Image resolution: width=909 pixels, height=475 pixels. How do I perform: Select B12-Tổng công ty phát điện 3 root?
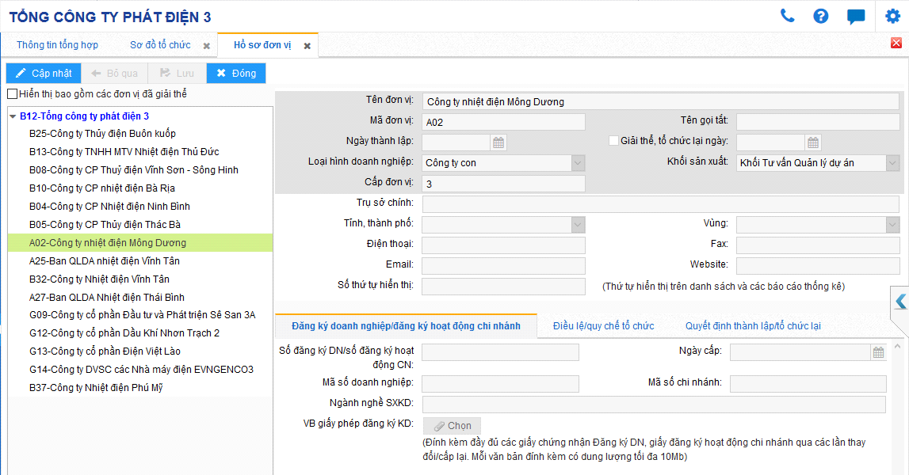pyautogui.click(x=85, y=116)
